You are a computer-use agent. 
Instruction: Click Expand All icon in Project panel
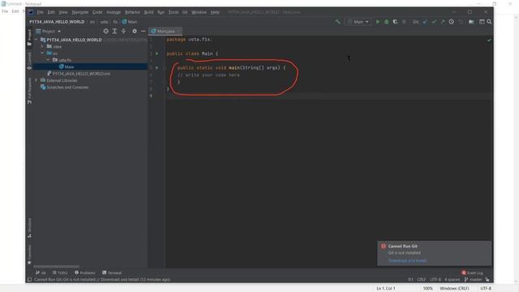(114, 31)
